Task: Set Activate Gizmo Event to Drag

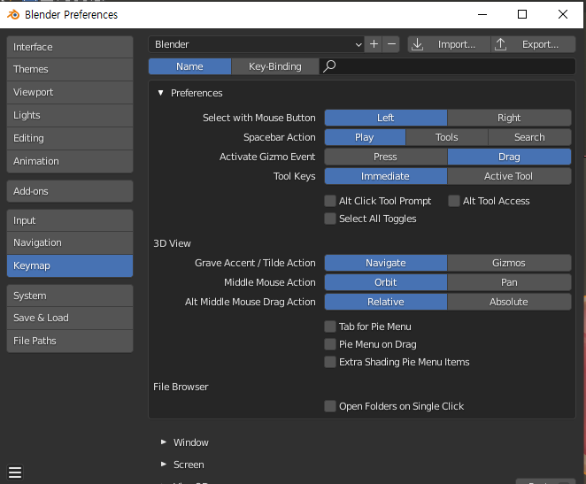Action: pos(509,157)
